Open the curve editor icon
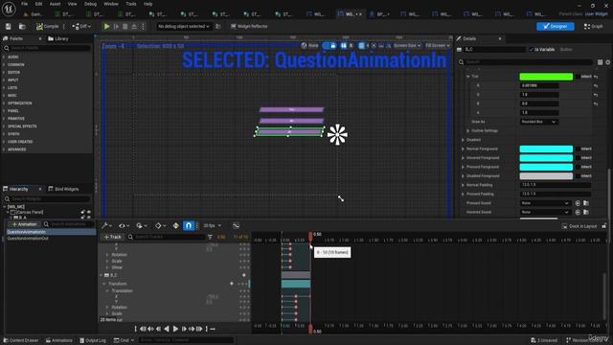Image resolution: width=613 pixels, height=345 pixels. pos(236,226)
